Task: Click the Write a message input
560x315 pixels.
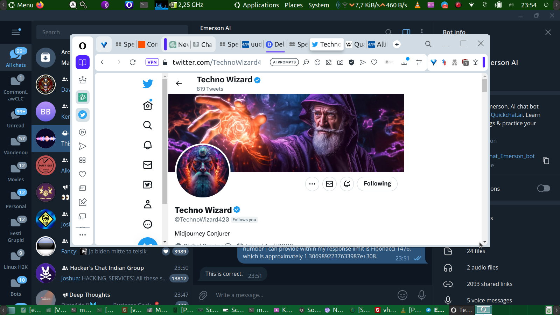Action: [x=304, y=295]
